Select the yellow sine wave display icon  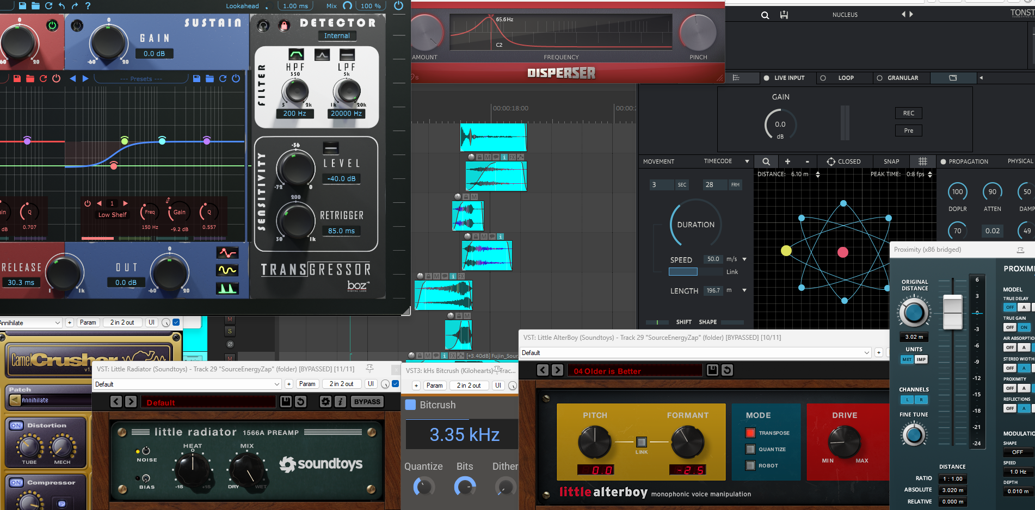pyautogui.click(x=227, y=270)
